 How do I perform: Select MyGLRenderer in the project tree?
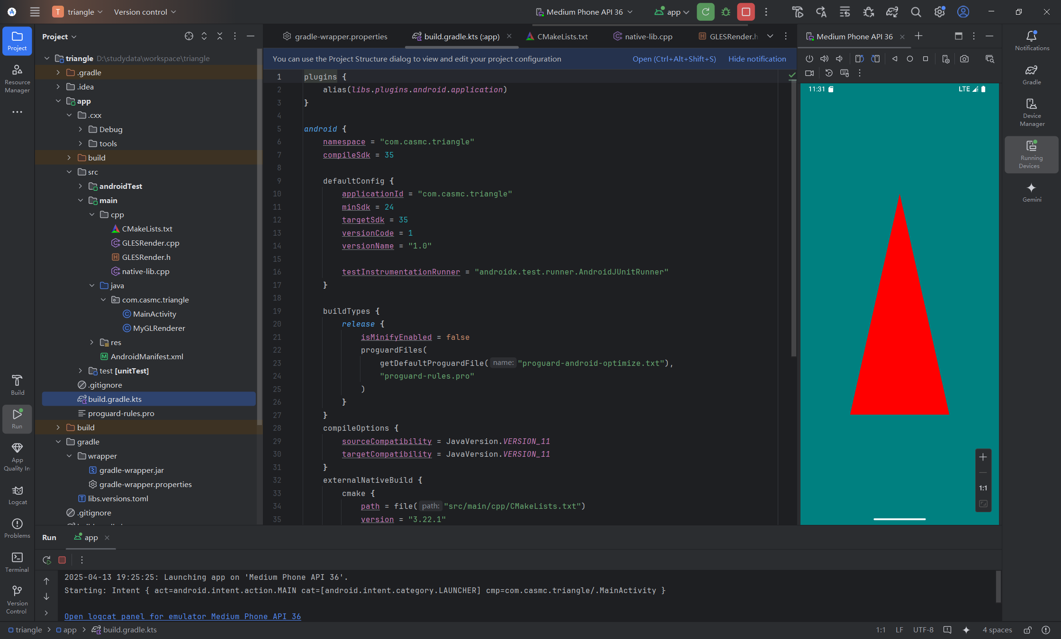point(159,328)
